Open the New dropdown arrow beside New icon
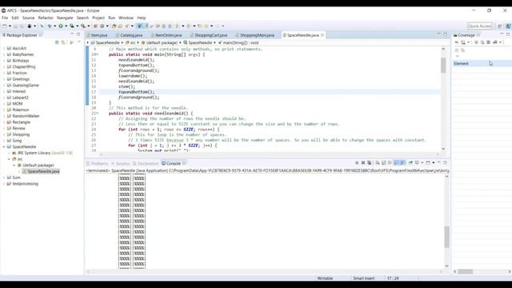Screen dimensions: 512x288 click(10, 26)
